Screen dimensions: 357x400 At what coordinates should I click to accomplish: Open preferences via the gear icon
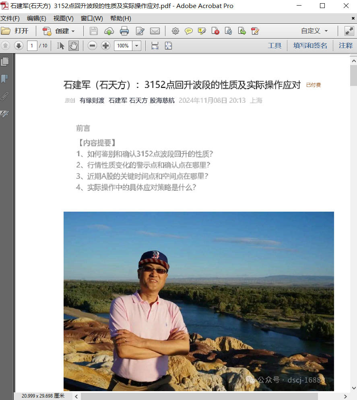pos(175,31)
